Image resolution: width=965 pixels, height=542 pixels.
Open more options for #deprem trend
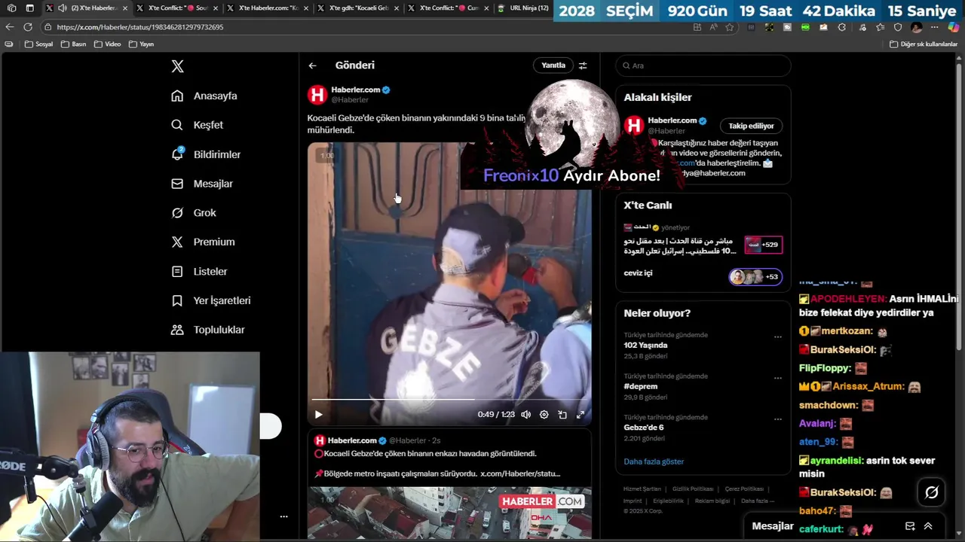coord(778,378)
